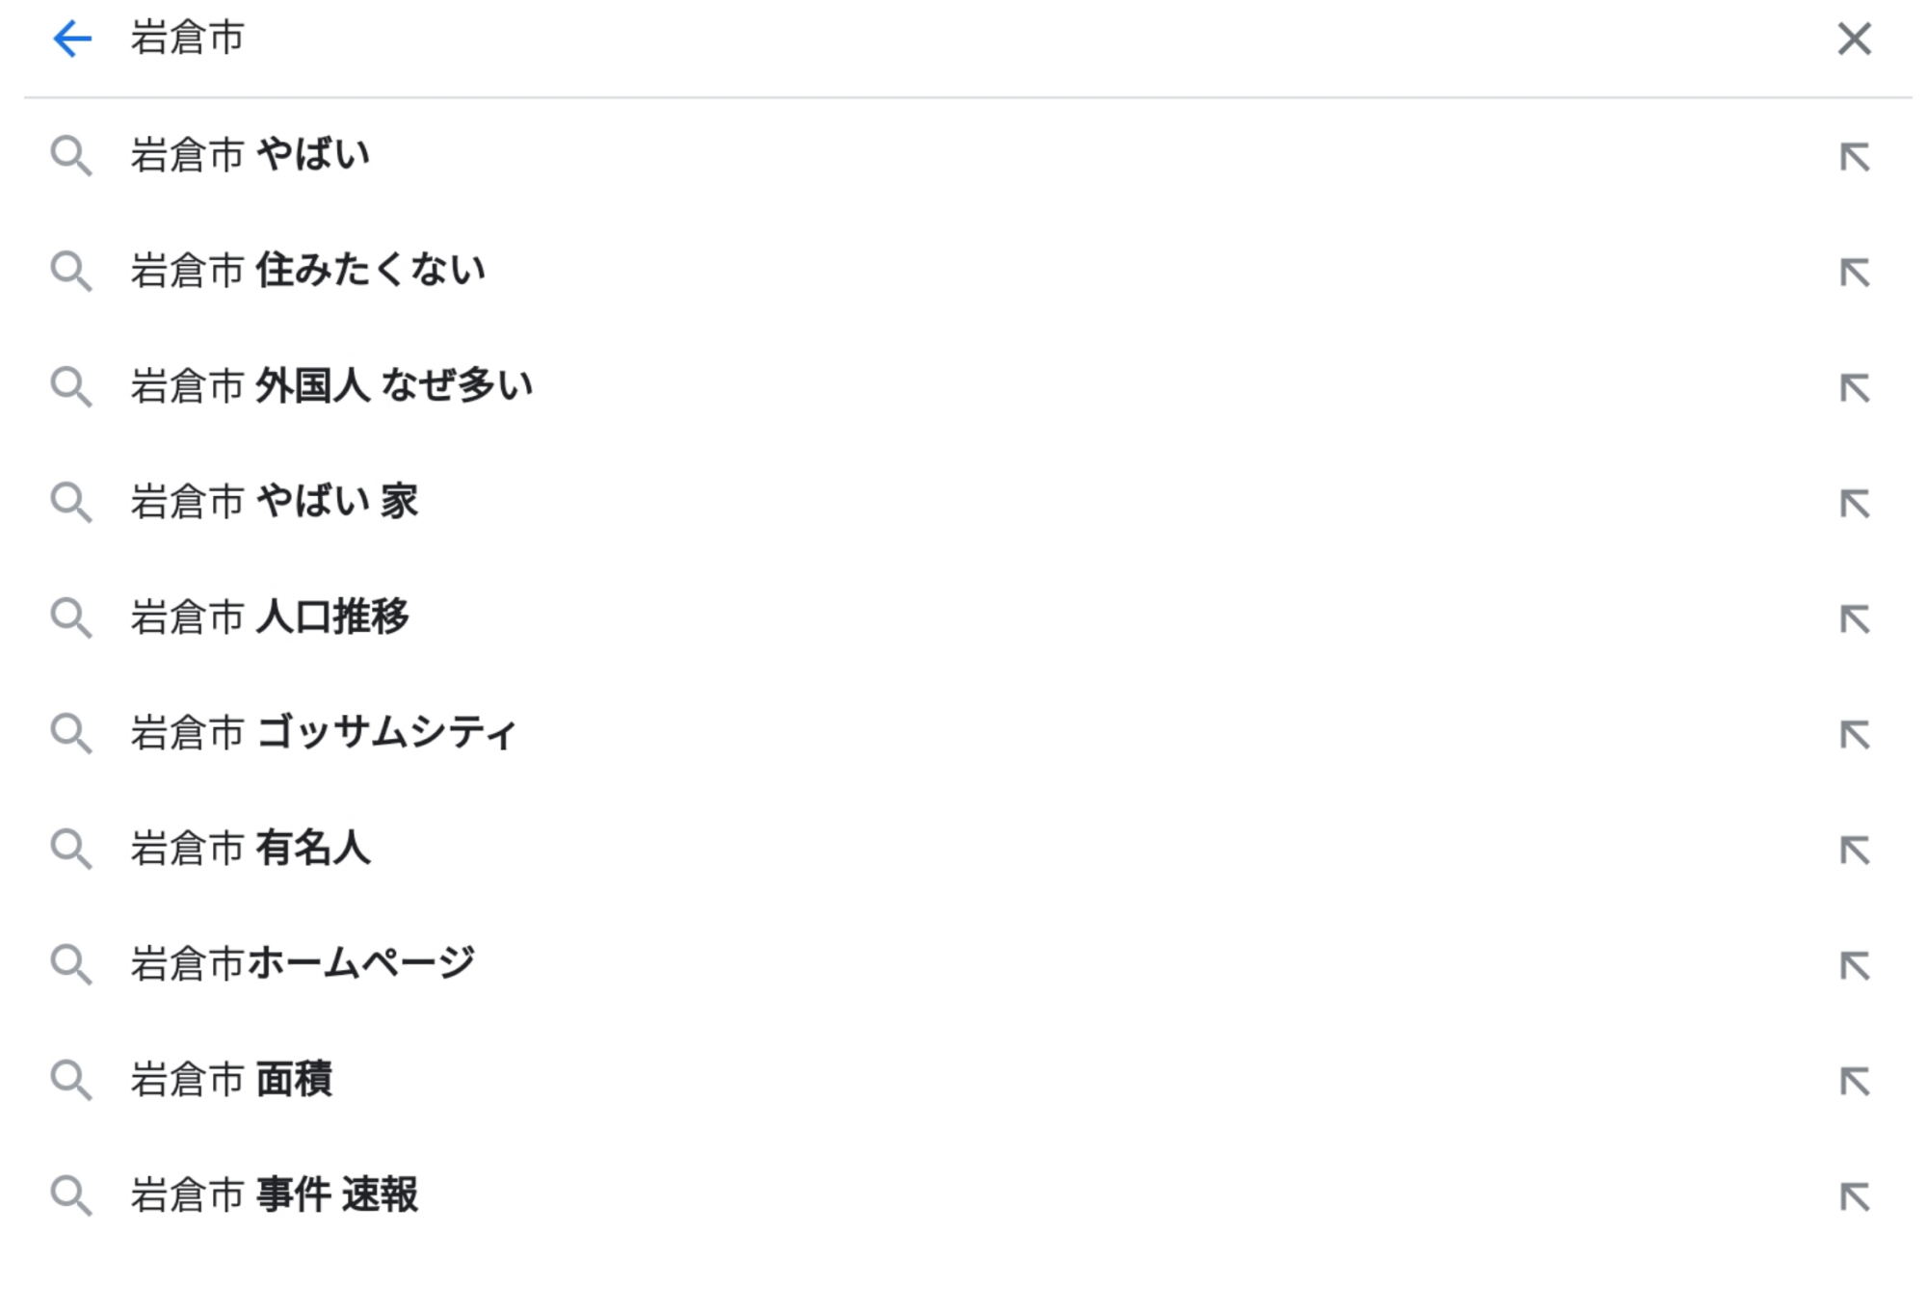Choose suggestion 岩倉市 面積
This screenshot has width=1927, height=1312.
pos(231,1080)
